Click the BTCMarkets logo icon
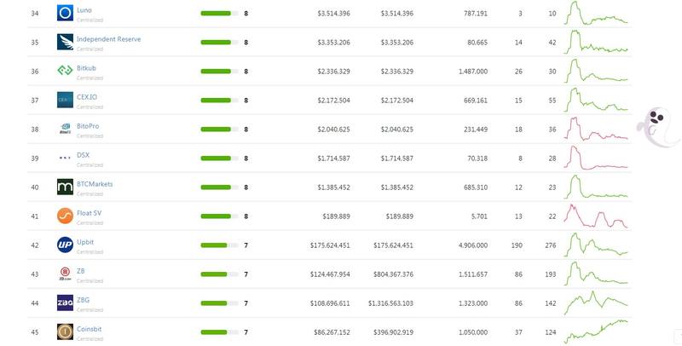The height and width of the screenshot is (346, 682). pyautogui.click(x=66, y=187)
